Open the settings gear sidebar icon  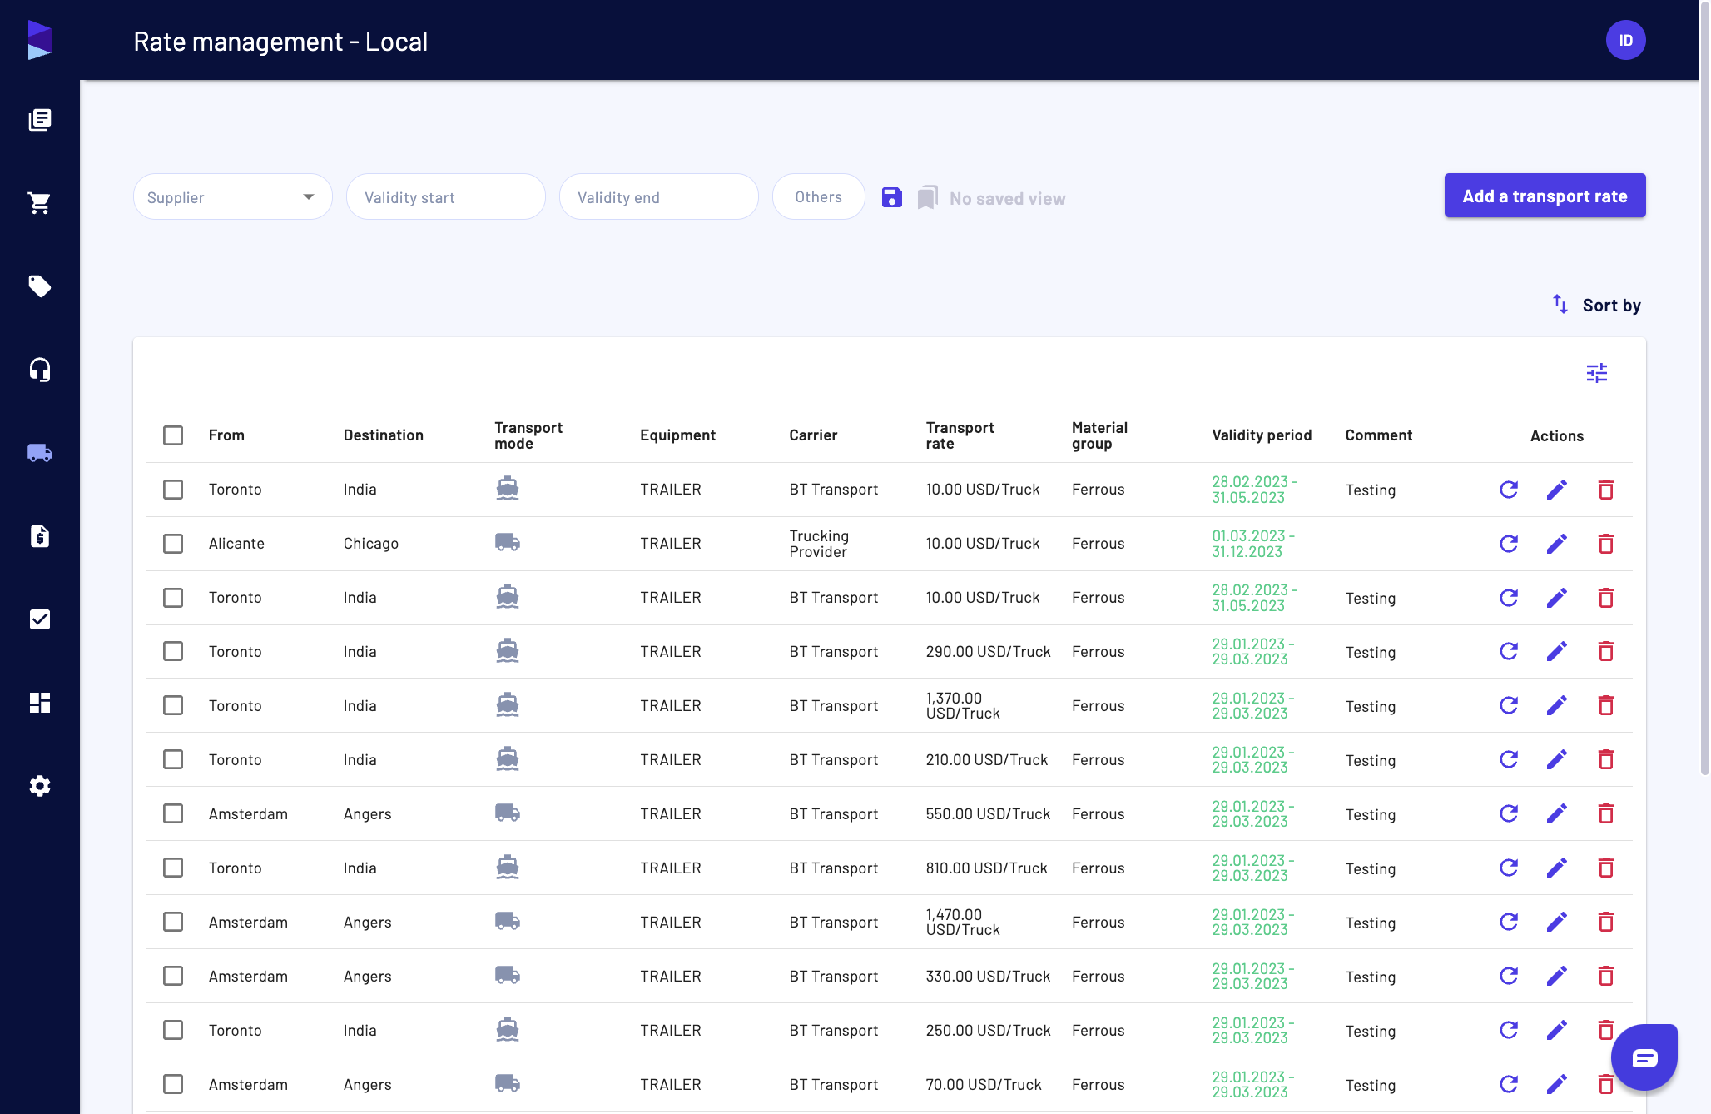tap(40, 786)
